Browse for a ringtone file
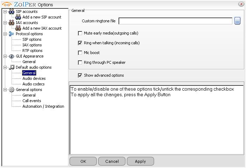 tap(237, 21)
